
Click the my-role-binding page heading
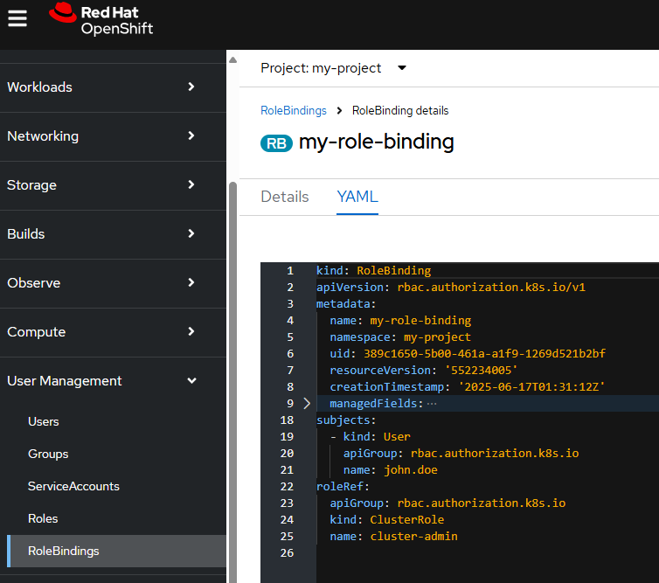[377, 142]
